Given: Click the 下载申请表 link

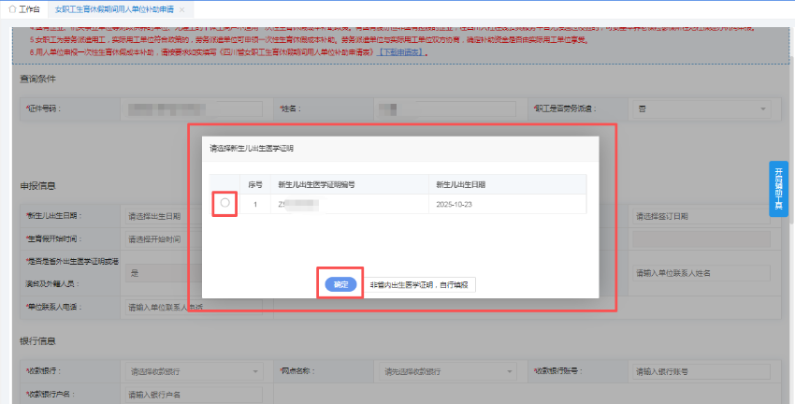Looking at the screenshot, I should (x=400, y=52).
